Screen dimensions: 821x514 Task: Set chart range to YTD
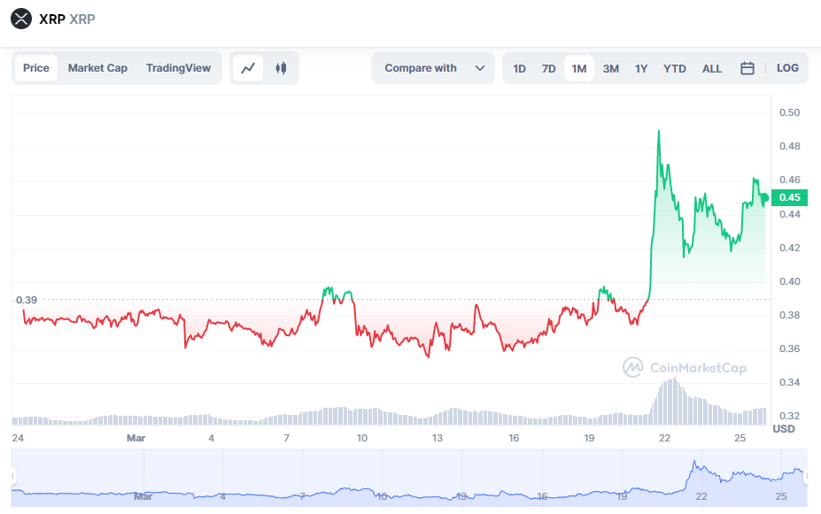point(674,68)
